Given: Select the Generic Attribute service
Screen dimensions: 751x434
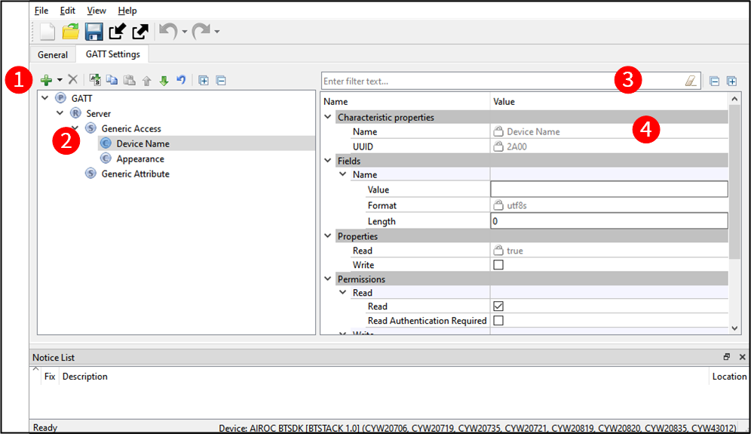Looking at the screenshot, I should (135, 174).
